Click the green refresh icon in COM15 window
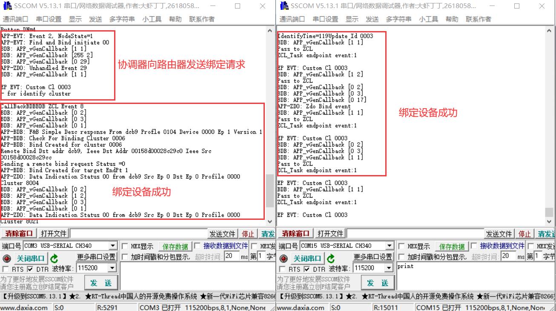Screen dimensions: 556x311 tap(331, 259)
